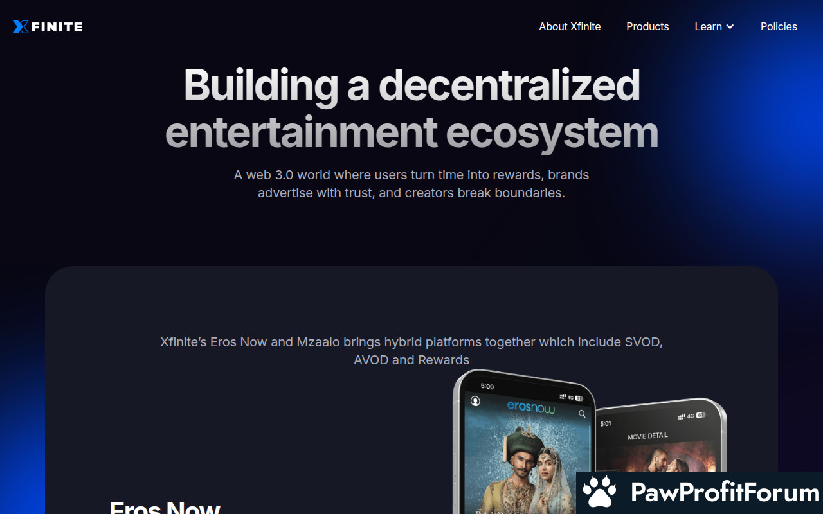The image size is (823, 514).
Task: Click the Xfinite logo in the header
Action: tap(48, 26)
